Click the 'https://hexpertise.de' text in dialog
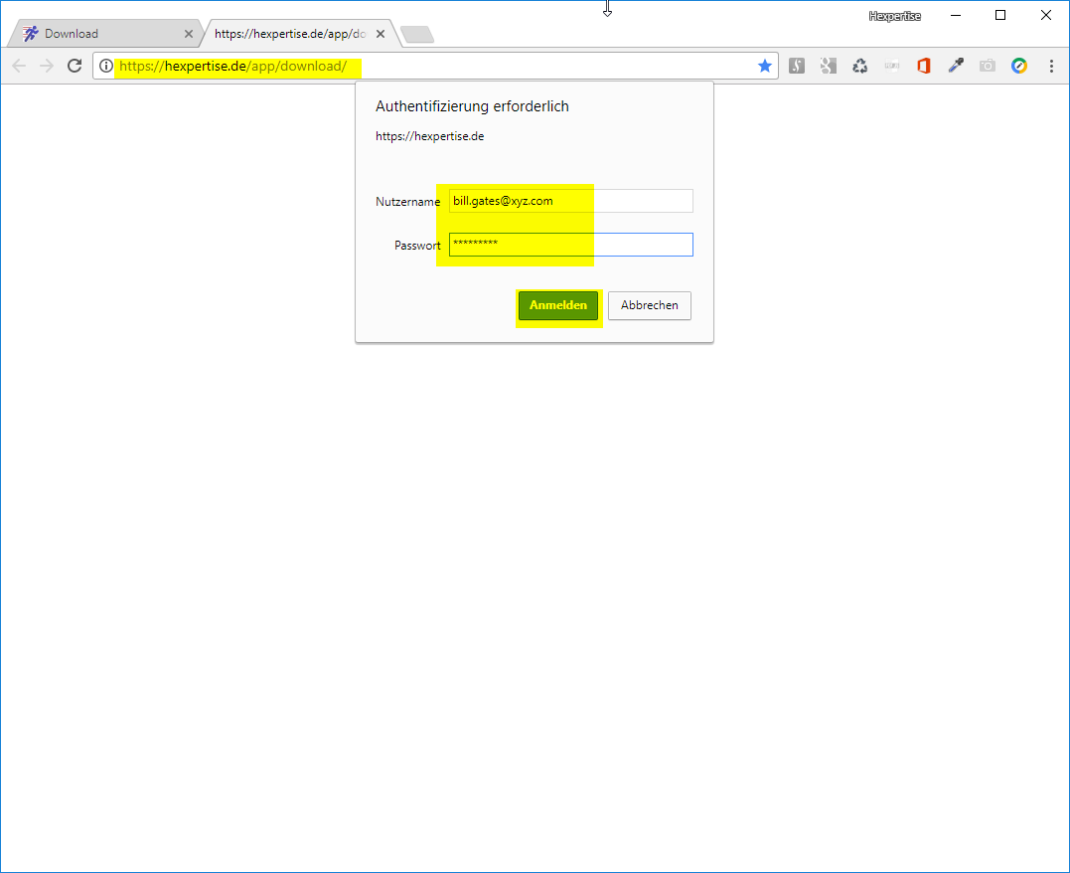Screen dimensions: 1070x873 tap(430, 136)
